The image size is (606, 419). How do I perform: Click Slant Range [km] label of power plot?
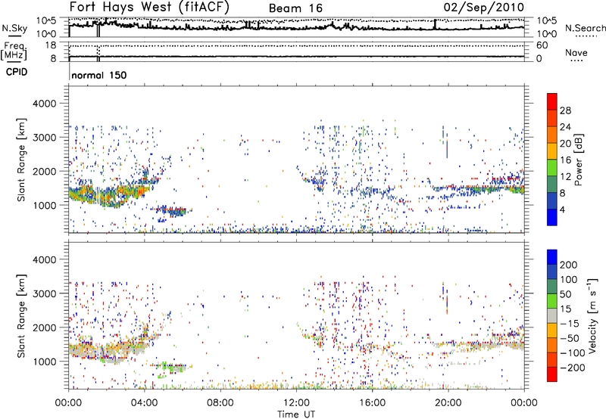tap(21, 160)
